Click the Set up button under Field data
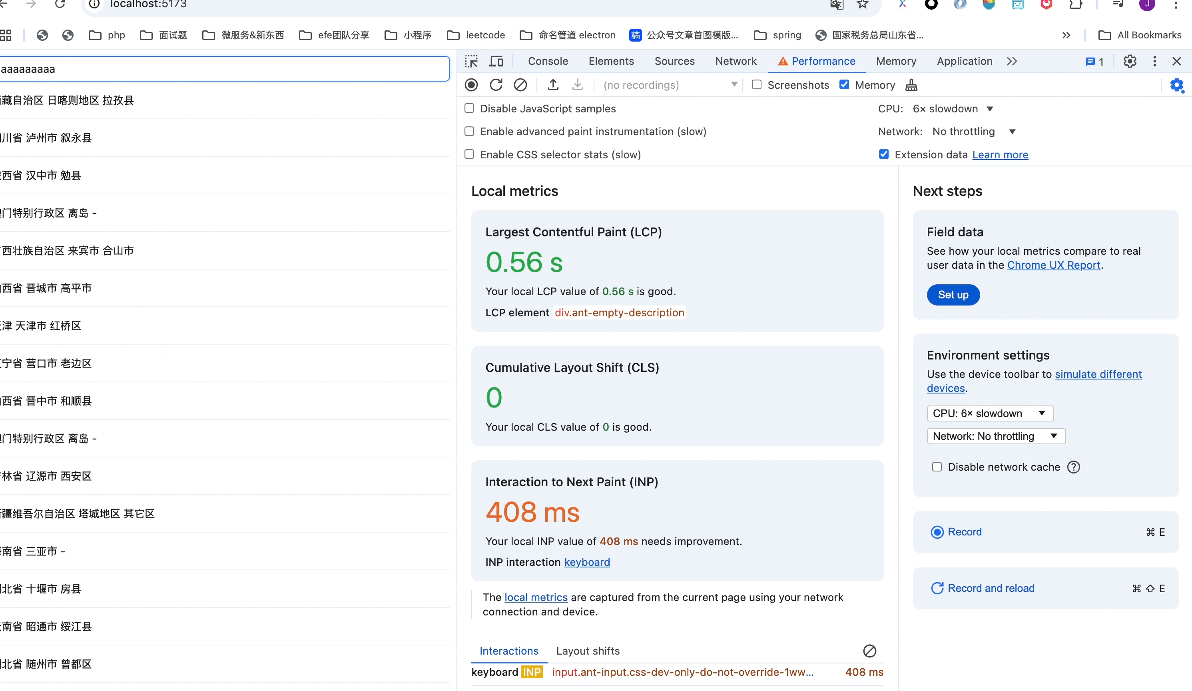 click(x=953, y=294)
